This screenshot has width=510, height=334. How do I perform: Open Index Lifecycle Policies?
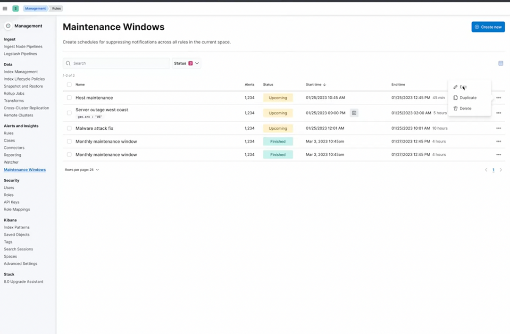point(24,79)
